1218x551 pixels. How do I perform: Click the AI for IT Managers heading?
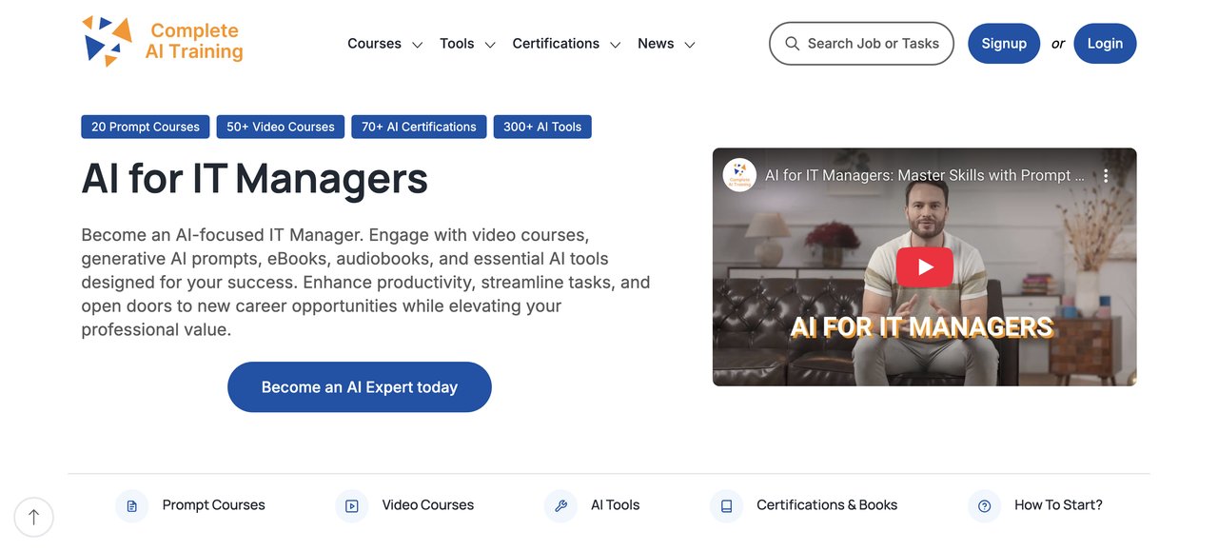click(x=255, y=178)
